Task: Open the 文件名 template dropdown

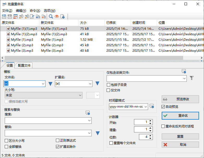Action: (x=43, y=84)
